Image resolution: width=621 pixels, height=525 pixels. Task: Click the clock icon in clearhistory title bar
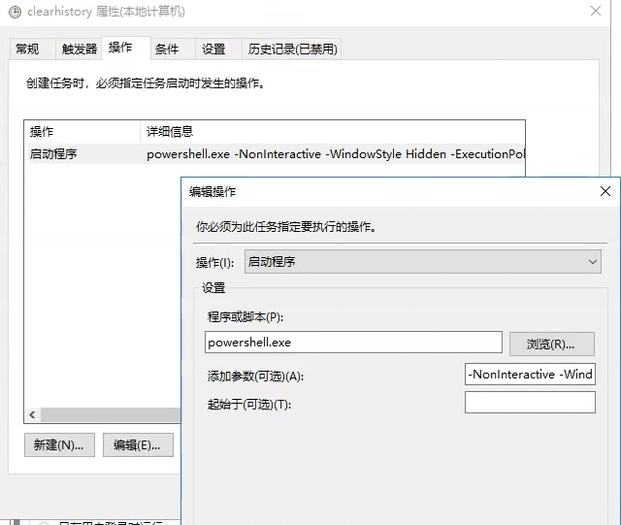(x=14, y=12)
